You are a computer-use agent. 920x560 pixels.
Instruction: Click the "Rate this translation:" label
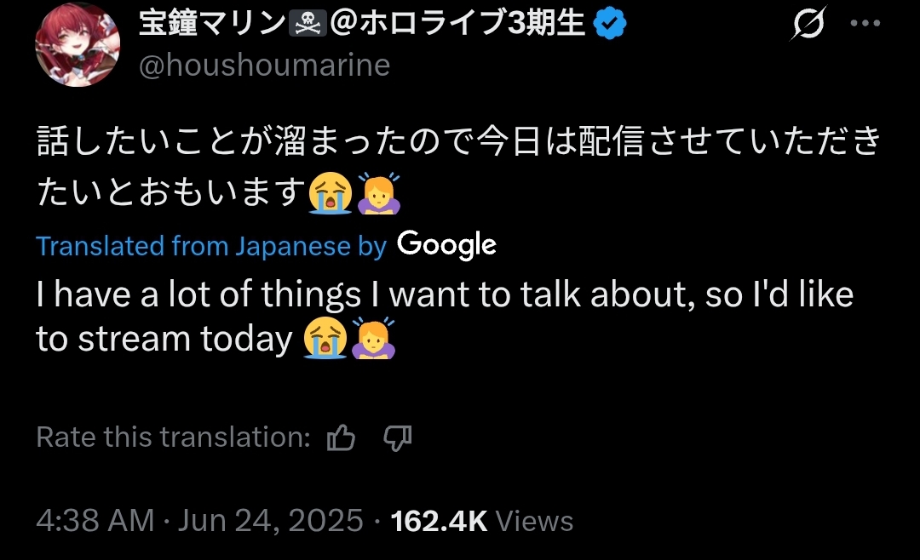(173, 437)
